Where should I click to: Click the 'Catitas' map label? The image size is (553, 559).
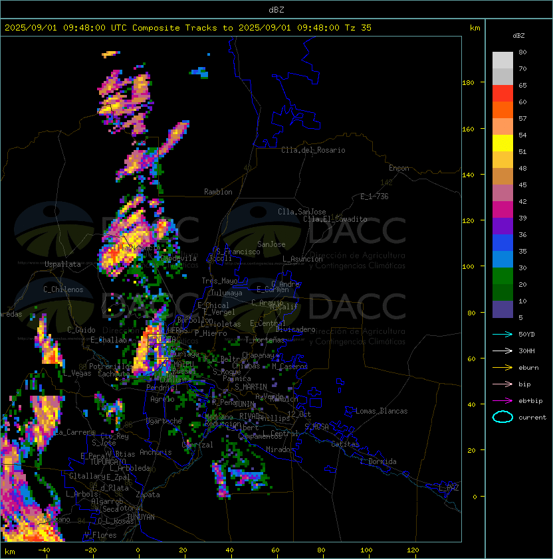click(345, 444)
